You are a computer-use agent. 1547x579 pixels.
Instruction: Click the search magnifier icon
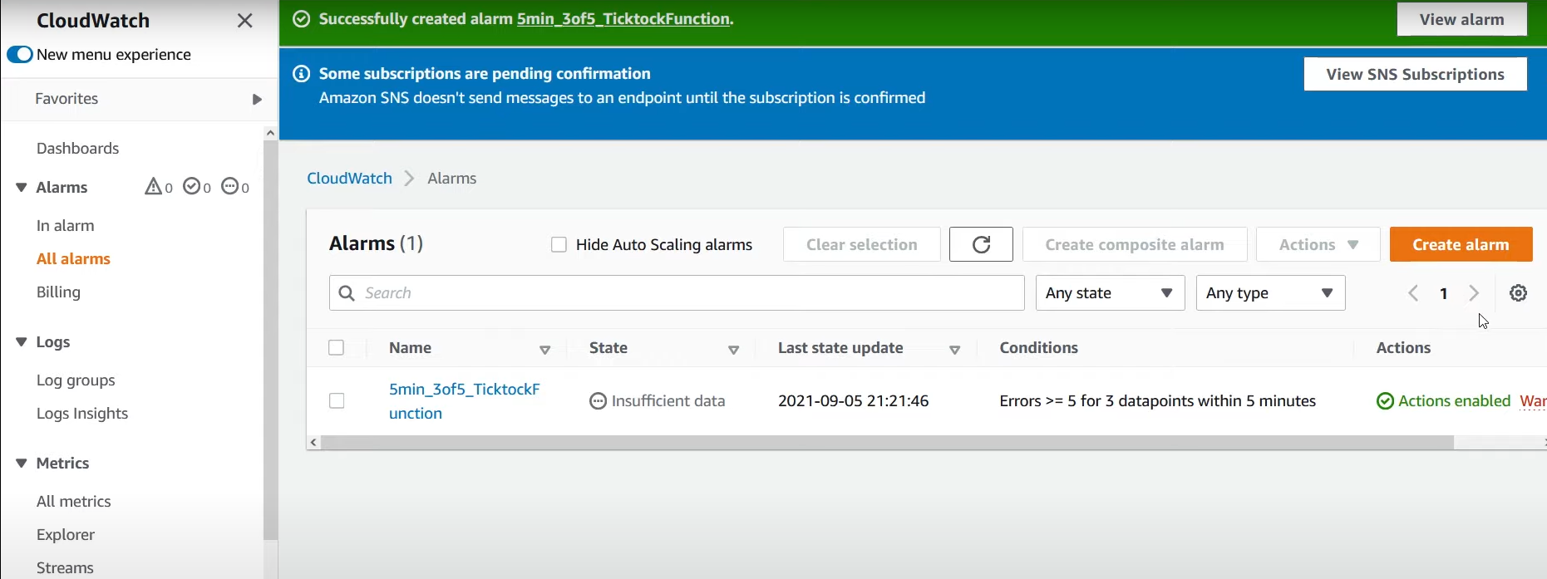[x=347, y=293]
